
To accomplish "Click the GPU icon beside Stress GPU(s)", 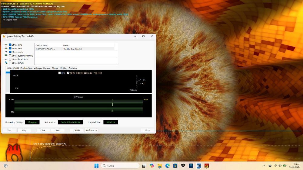I will pos(6,63).
